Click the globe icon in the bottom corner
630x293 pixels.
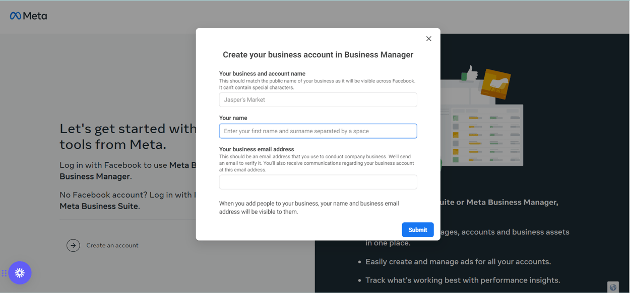tap(613, 287)
